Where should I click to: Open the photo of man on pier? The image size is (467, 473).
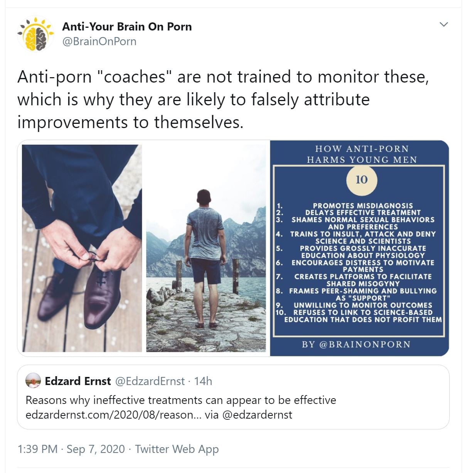click(x=206, y=248)
